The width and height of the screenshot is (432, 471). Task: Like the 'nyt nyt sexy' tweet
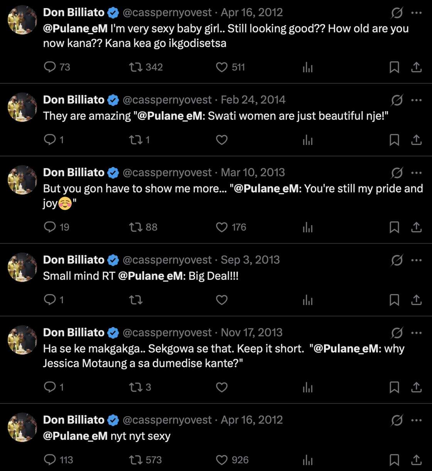(222, 460)
